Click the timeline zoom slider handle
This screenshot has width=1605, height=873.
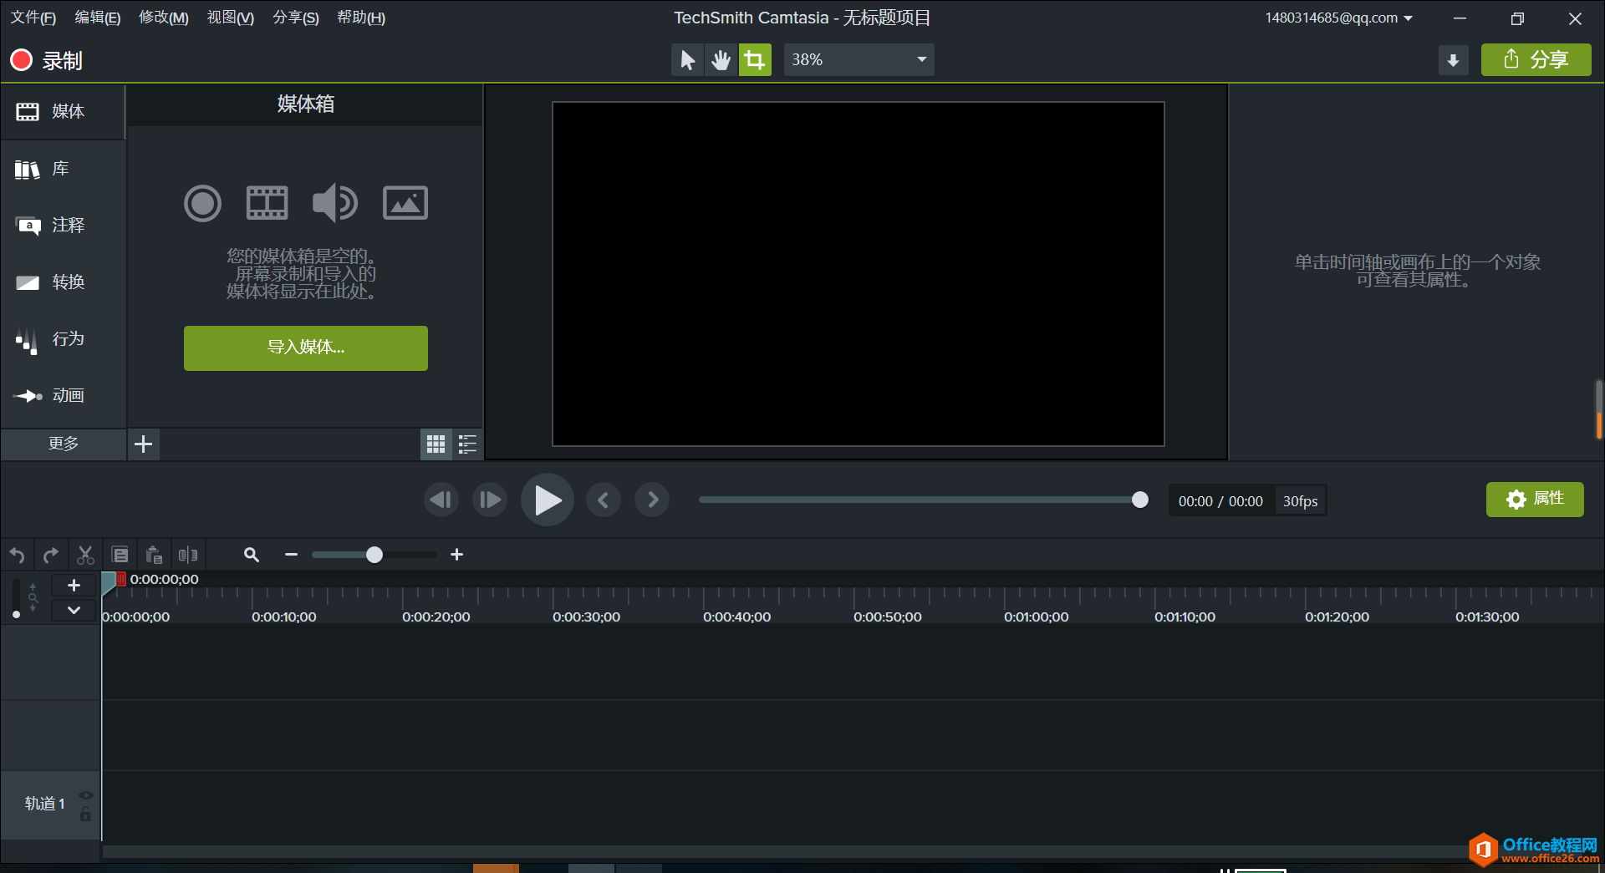(374, 555)
